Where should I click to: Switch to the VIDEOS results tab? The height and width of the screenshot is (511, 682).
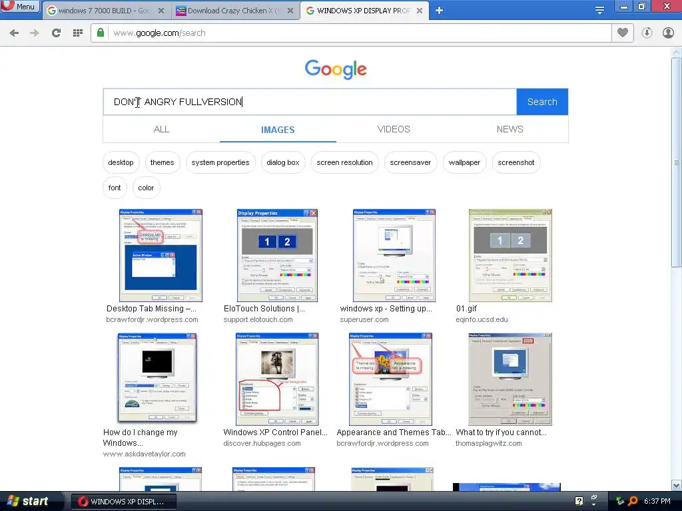(394, 129)
